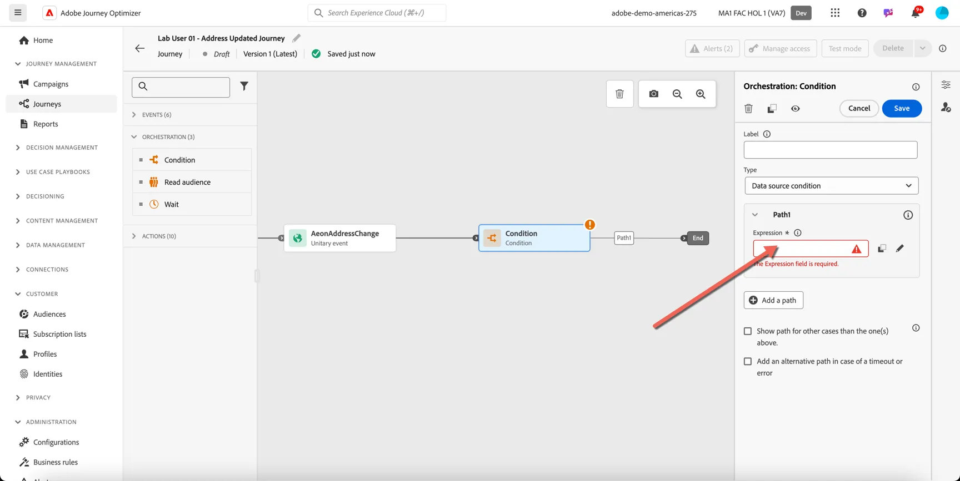Open the notifications bell
The image size is (960, 481).
click(x=915, y=13)
